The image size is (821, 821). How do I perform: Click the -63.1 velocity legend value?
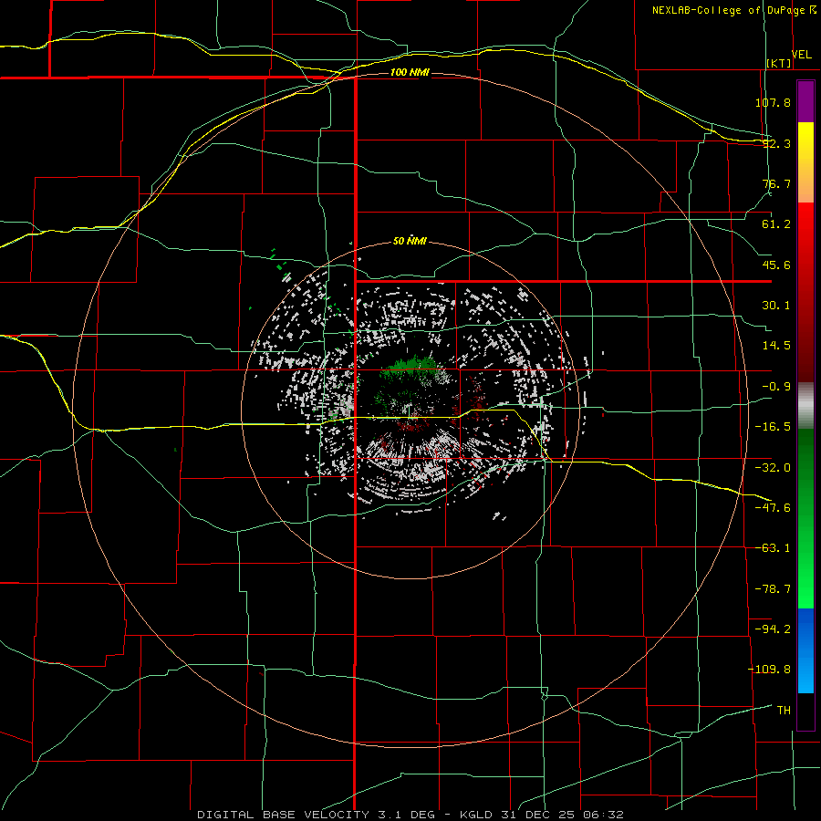773,548
